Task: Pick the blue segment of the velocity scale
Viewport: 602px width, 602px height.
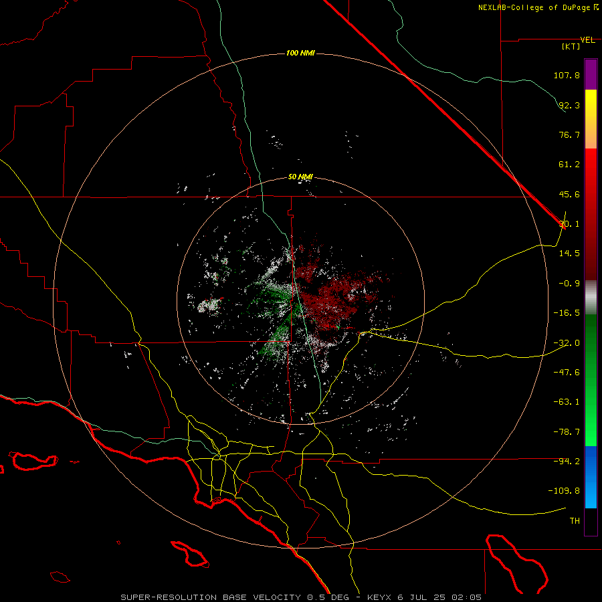Action: click(591, 477)
